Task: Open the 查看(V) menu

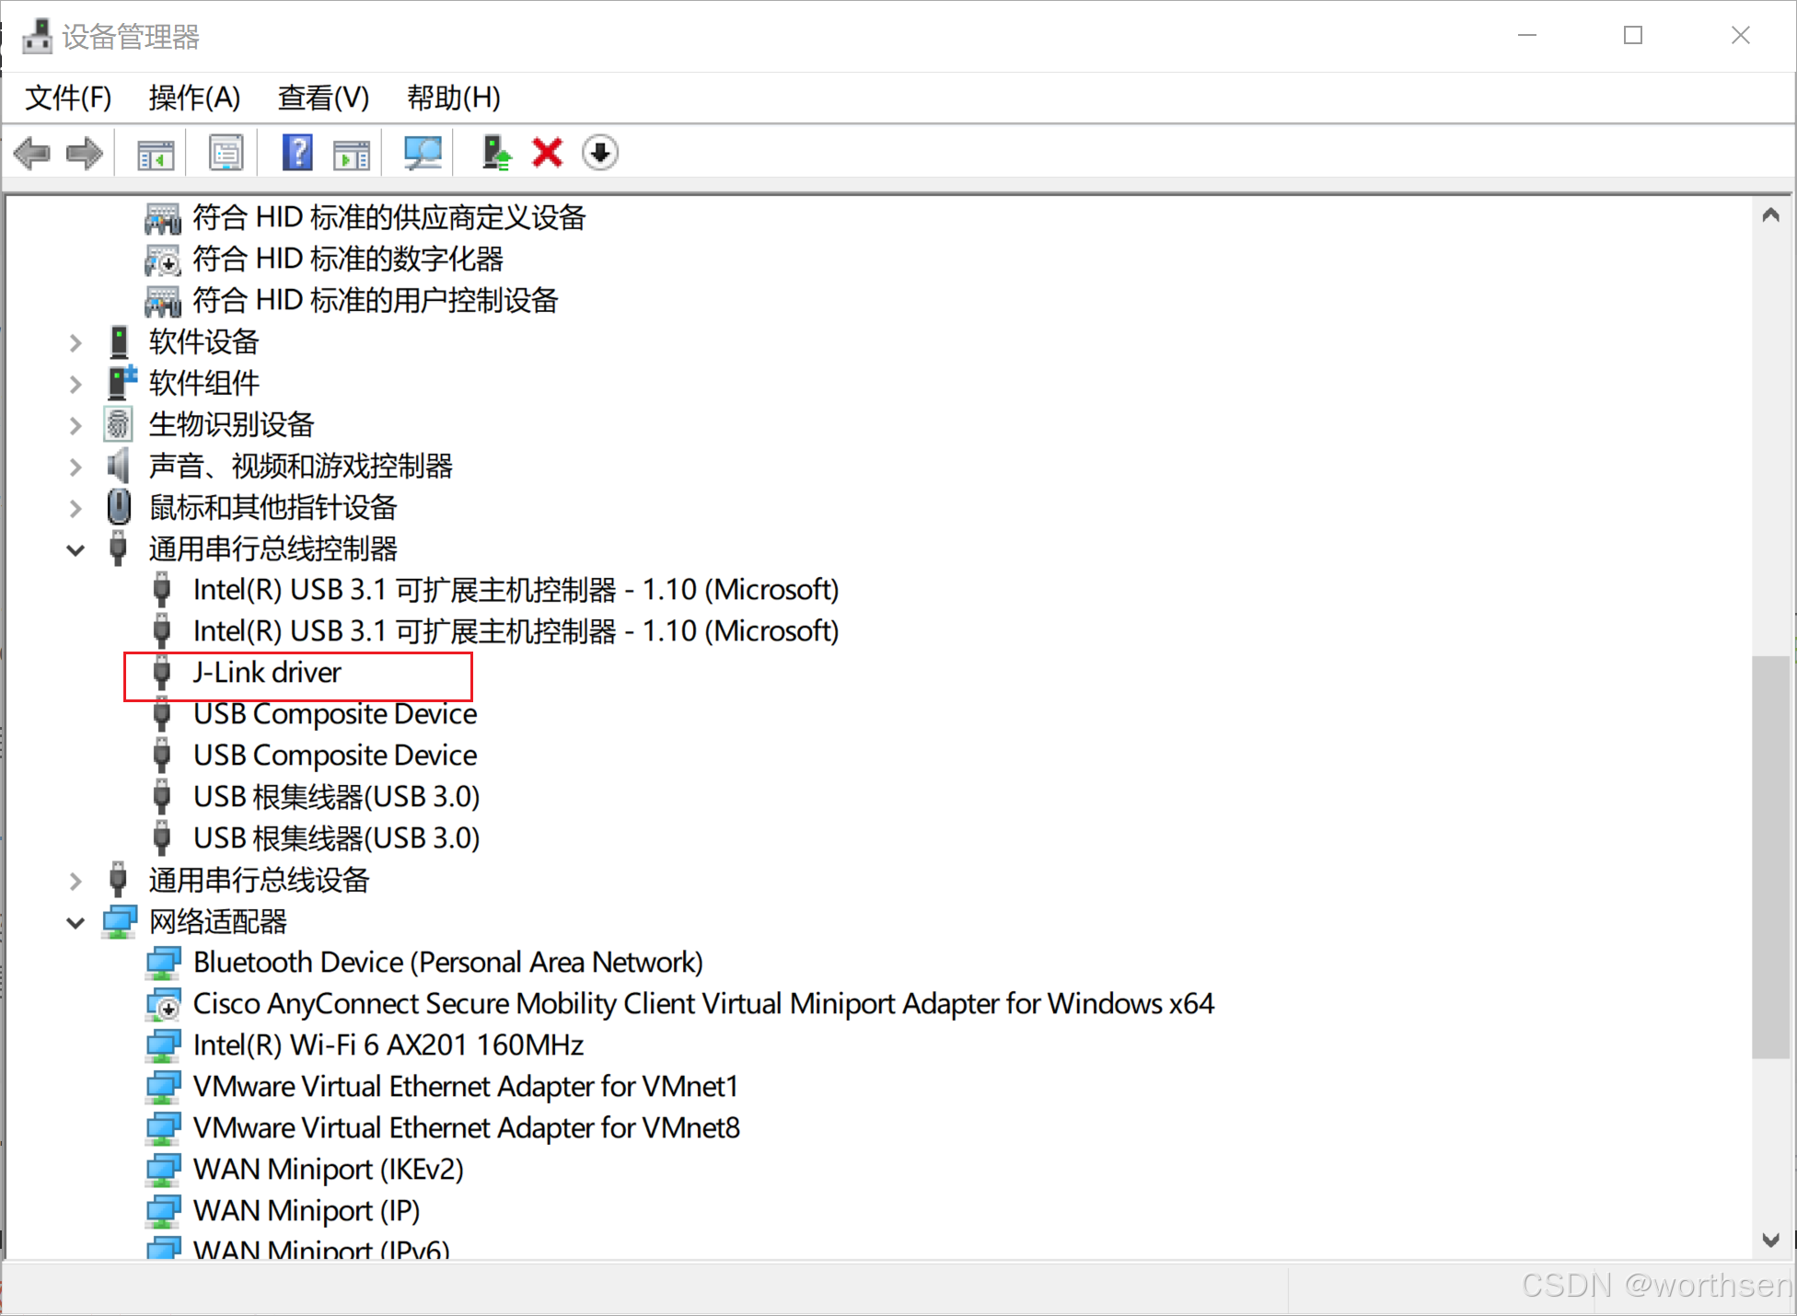Action: (x=323, y=98)
